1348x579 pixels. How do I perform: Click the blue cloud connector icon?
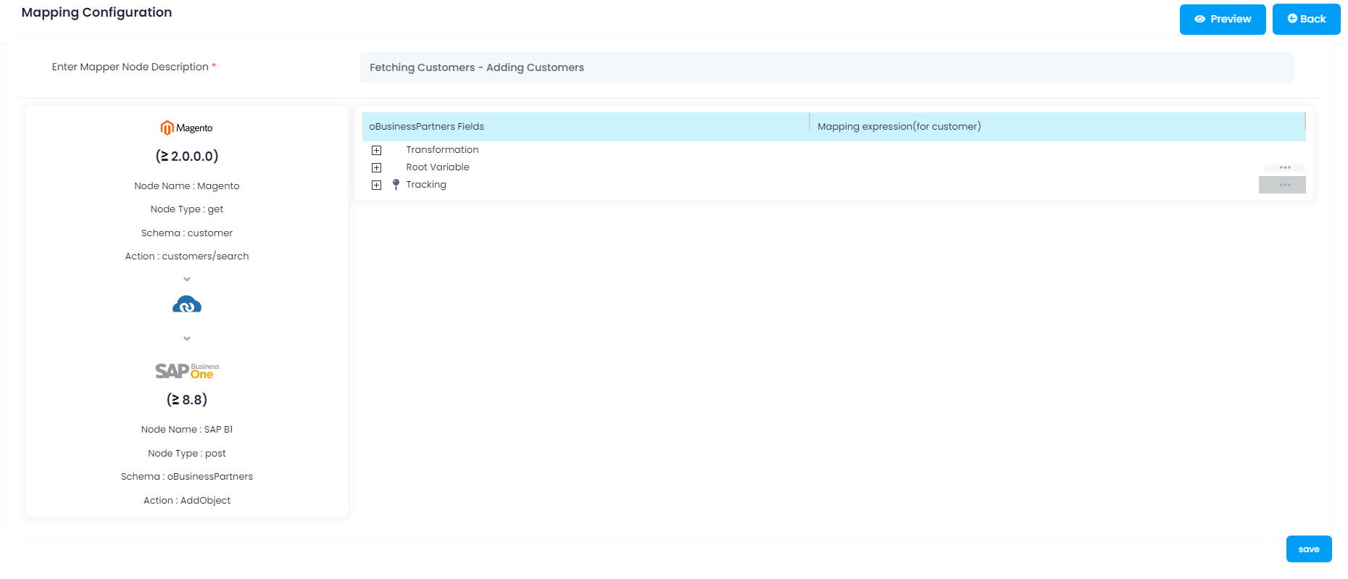pos(187,305)
